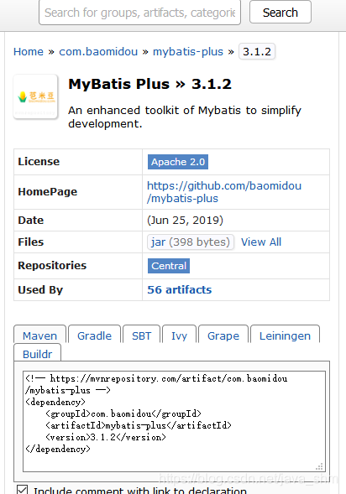Select the Maven tab
This screenshot has width=346, height=494.
(x=39, y=335)
